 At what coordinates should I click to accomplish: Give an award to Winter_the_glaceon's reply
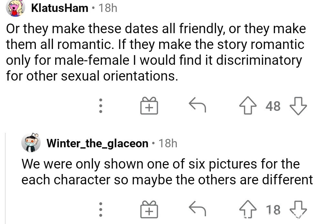(149, 209)
